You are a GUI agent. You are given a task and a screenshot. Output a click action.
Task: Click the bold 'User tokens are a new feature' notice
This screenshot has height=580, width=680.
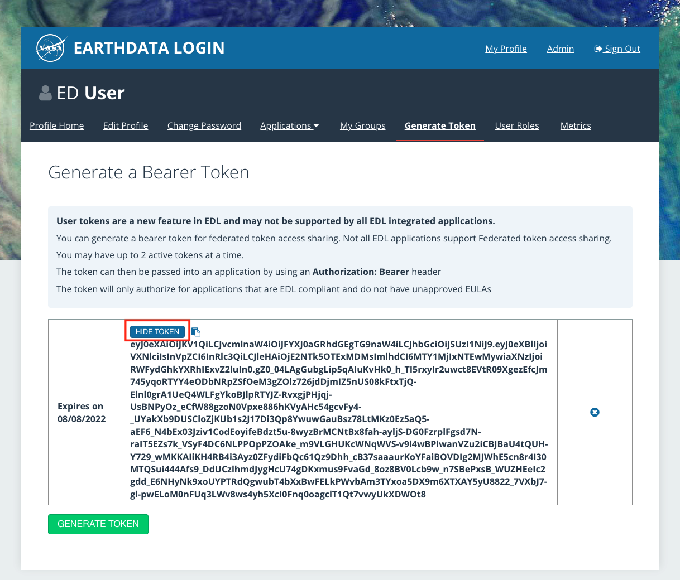(x=276, y=221)
